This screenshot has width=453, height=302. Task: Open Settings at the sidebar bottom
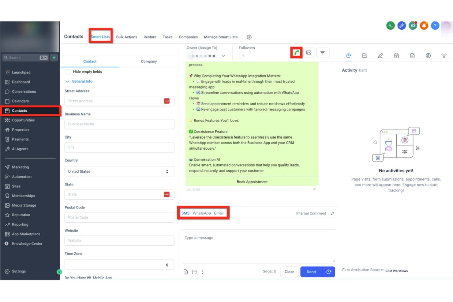click(19, 271)
